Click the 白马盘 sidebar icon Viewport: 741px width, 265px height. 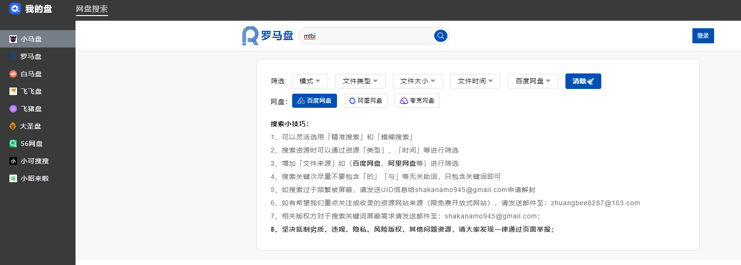[13, 74]
